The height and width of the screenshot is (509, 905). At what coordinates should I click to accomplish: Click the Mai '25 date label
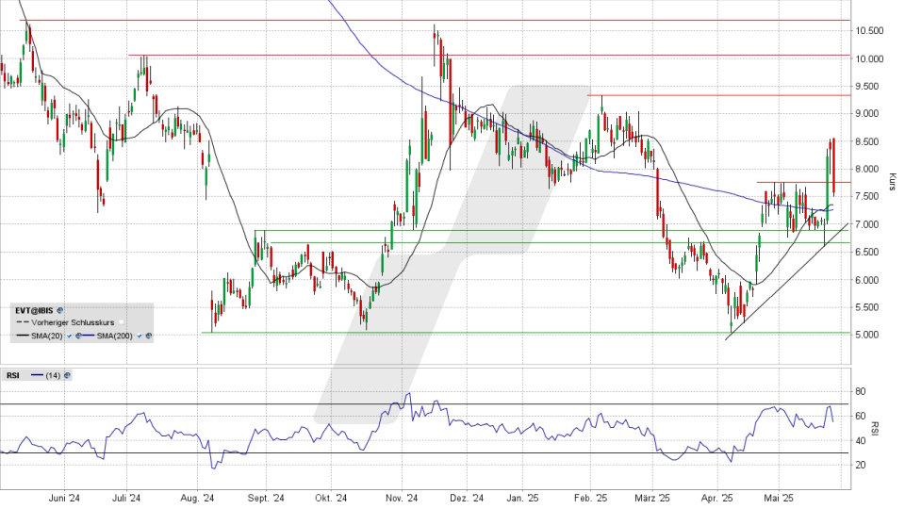pos(780,498)
